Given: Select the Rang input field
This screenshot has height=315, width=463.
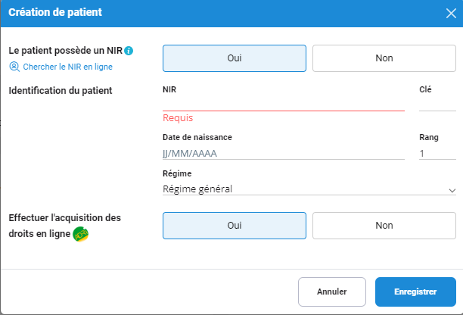Looking at the screenshot, I should (x=437, y=153).
